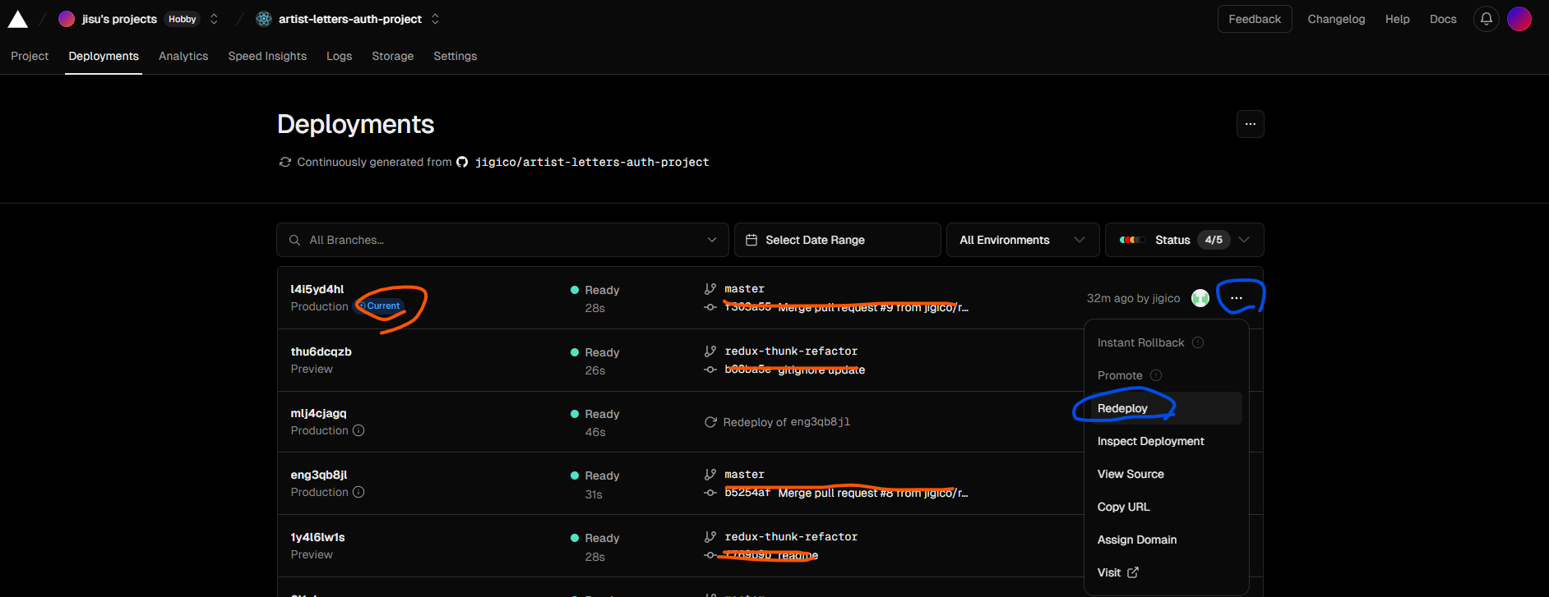1549x597 pixels.
Task: Select the Deployments tab
Action: (104, 56)
